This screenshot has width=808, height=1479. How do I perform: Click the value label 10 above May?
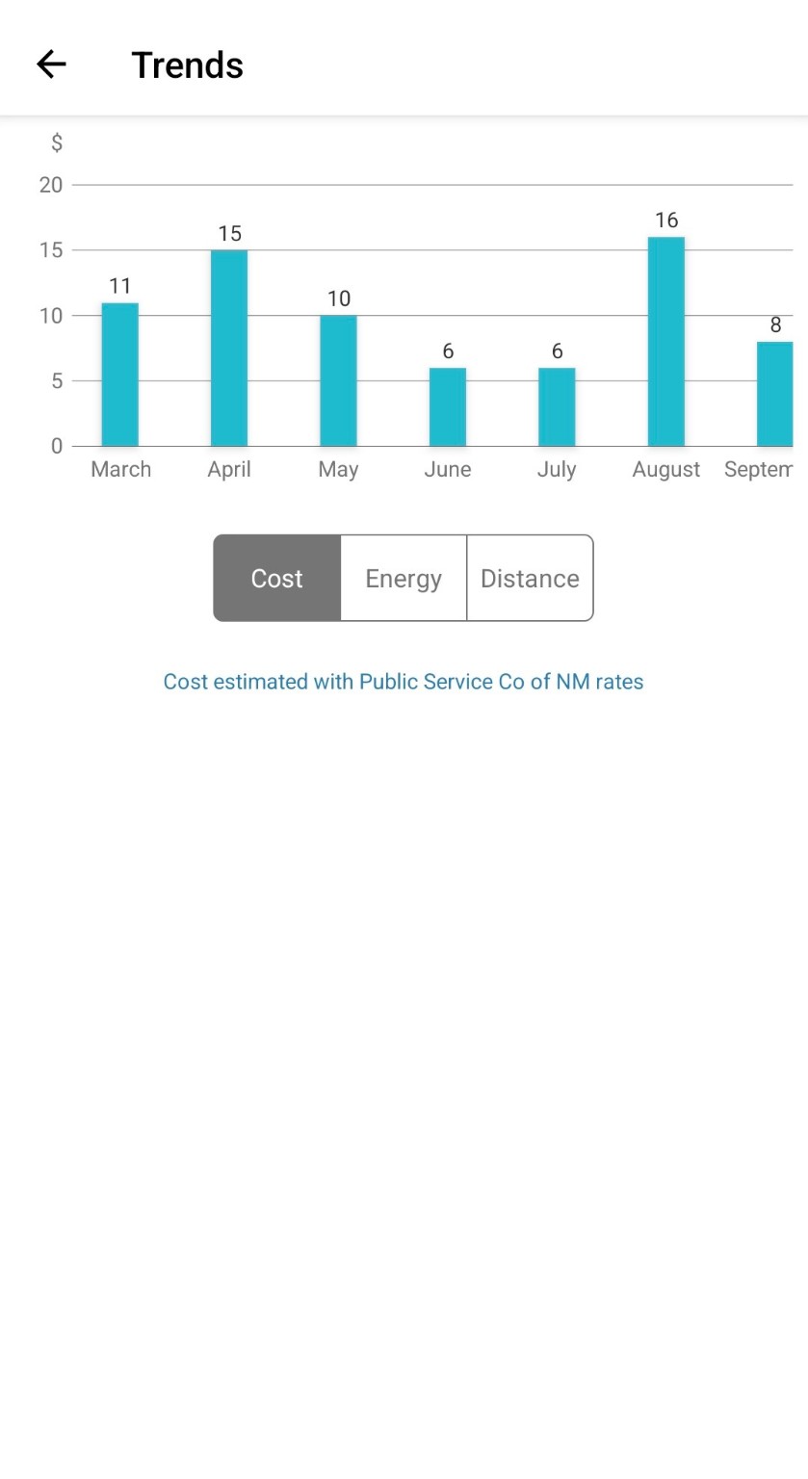[338, 298]
